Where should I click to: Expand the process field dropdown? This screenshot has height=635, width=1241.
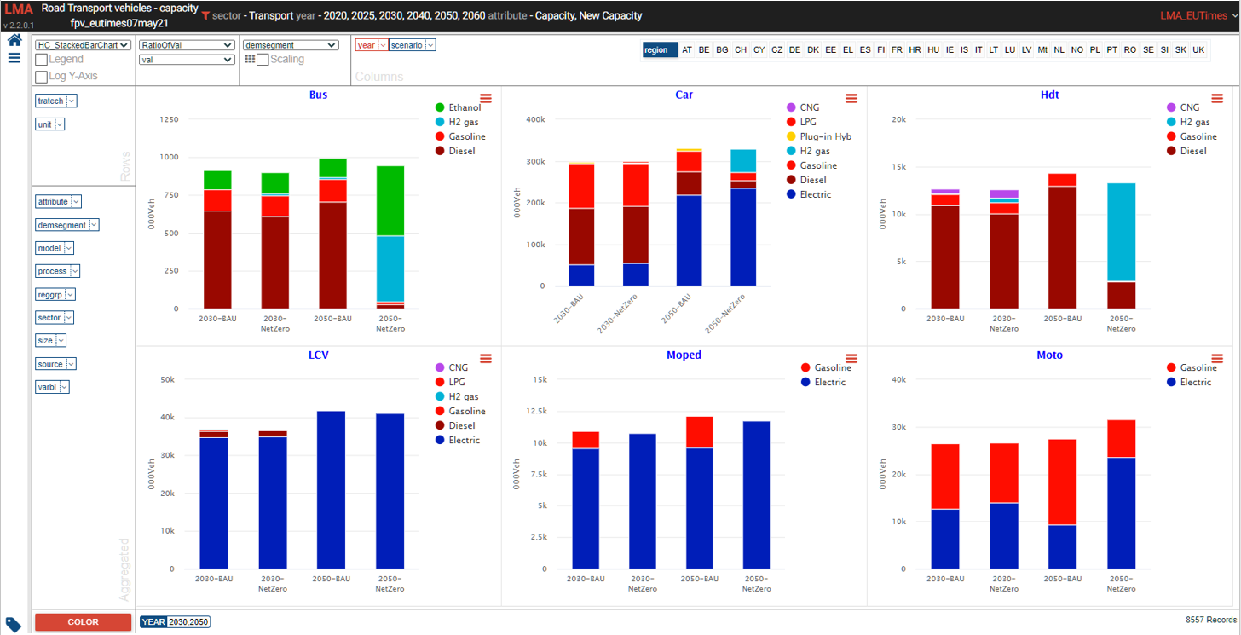point(75,271)
